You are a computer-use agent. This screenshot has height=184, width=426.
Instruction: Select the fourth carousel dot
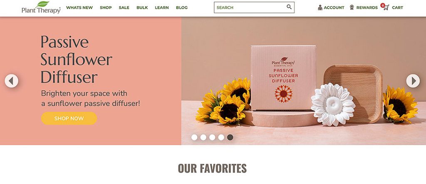tap(221, 138)
